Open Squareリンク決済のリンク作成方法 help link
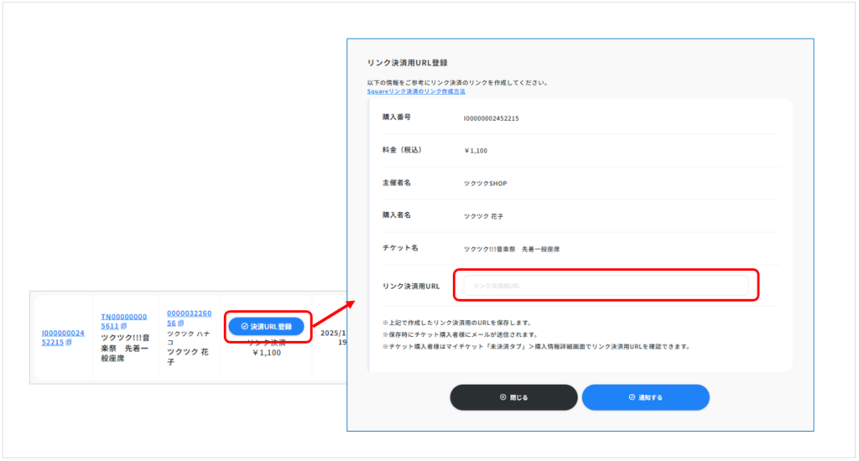859x461 pixels. [416, 91]
